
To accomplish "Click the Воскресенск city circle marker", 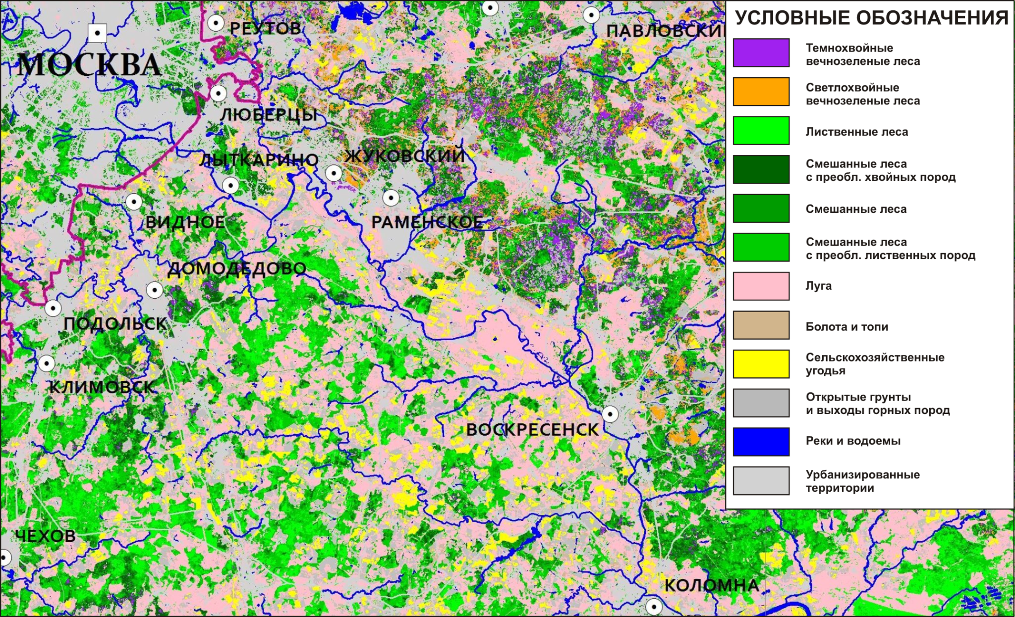I will [x=610, y=413].
